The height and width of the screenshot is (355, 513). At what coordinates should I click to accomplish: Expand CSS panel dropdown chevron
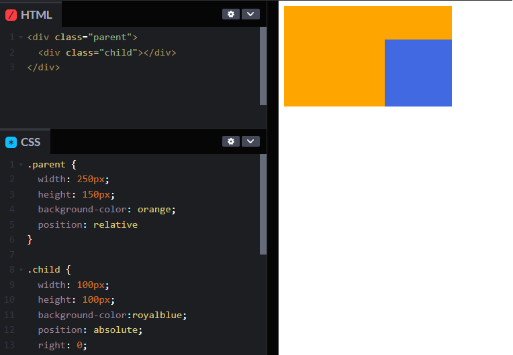[250, 141]
